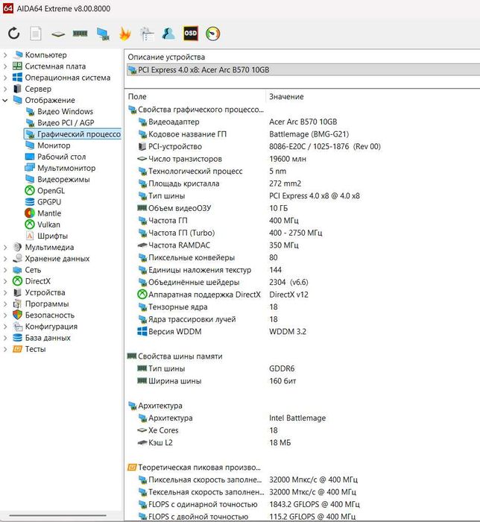Select the PCI Express 4.0 x8 Acer Arc device
The image size is (480, 522).
(x=303, y=70)
